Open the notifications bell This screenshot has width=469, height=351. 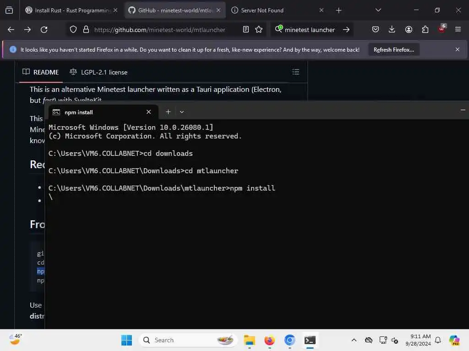[x=438, y=340]
